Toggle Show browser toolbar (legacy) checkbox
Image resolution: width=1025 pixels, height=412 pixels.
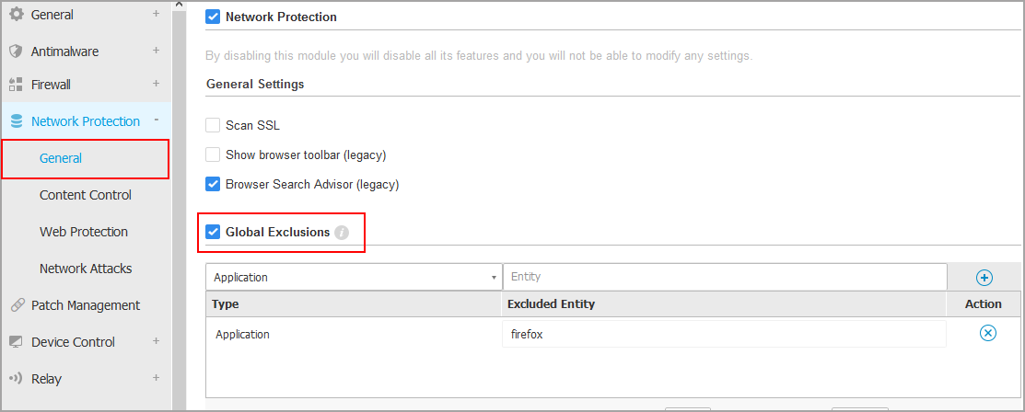[x=213, y=154]
